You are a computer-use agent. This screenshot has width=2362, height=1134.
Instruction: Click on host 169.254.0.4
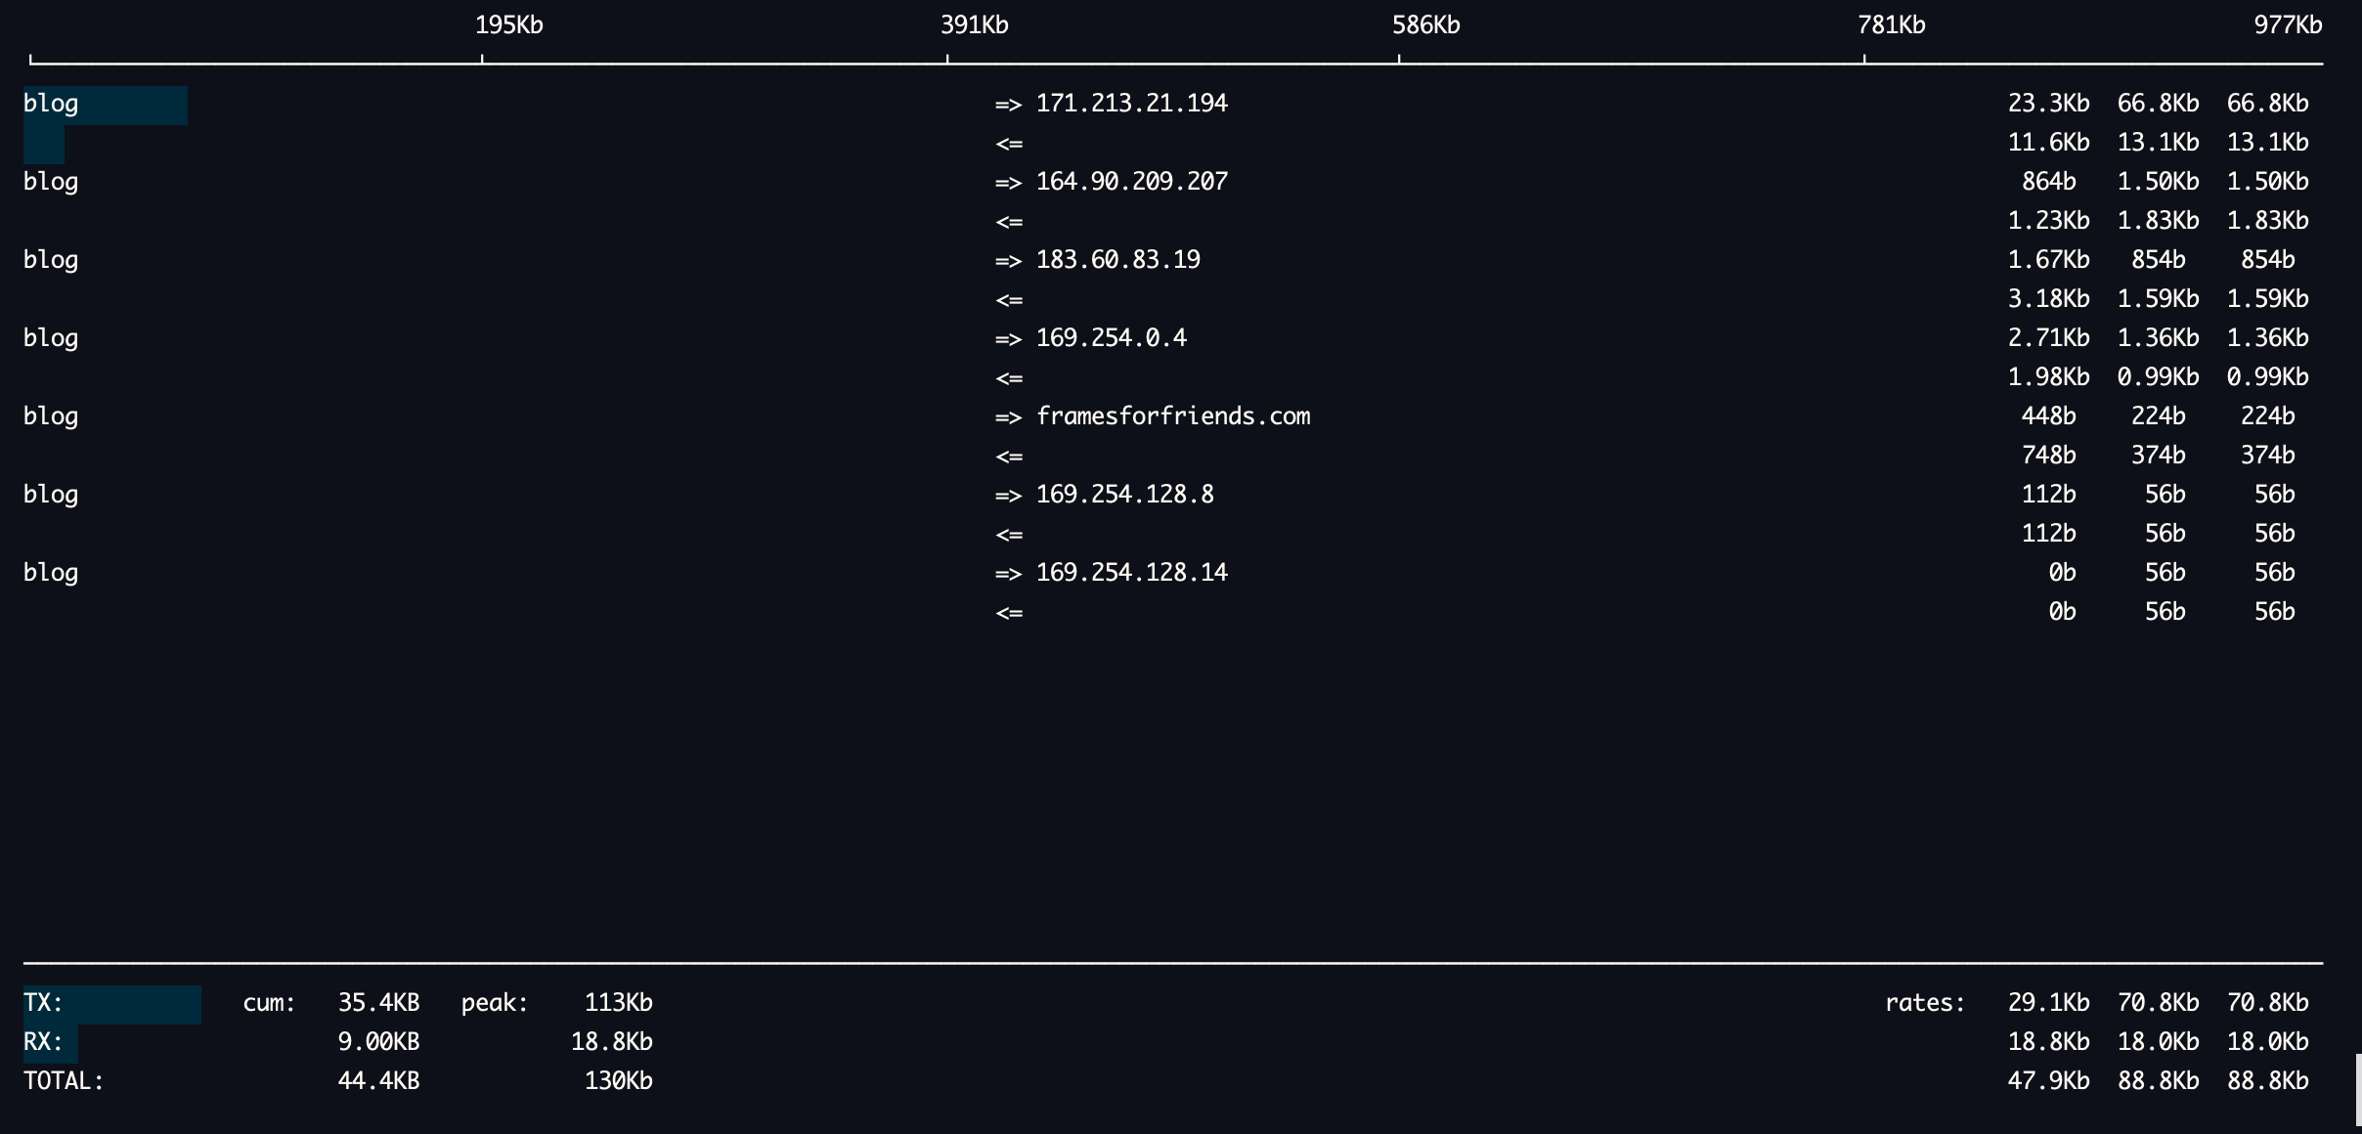point(1111,338)
